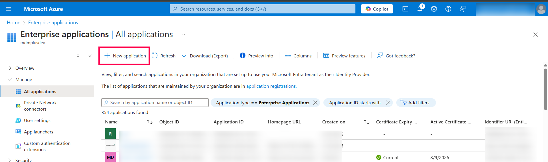This screenshot has height=162, width=548.
Task: Click Refresh in the command bar
Action: click(x=164, y=56)
